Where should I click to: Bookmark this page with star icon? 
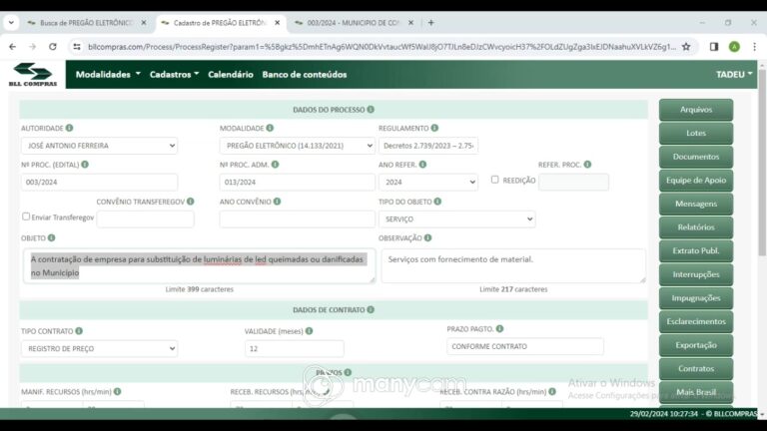[x=686, y=47]
